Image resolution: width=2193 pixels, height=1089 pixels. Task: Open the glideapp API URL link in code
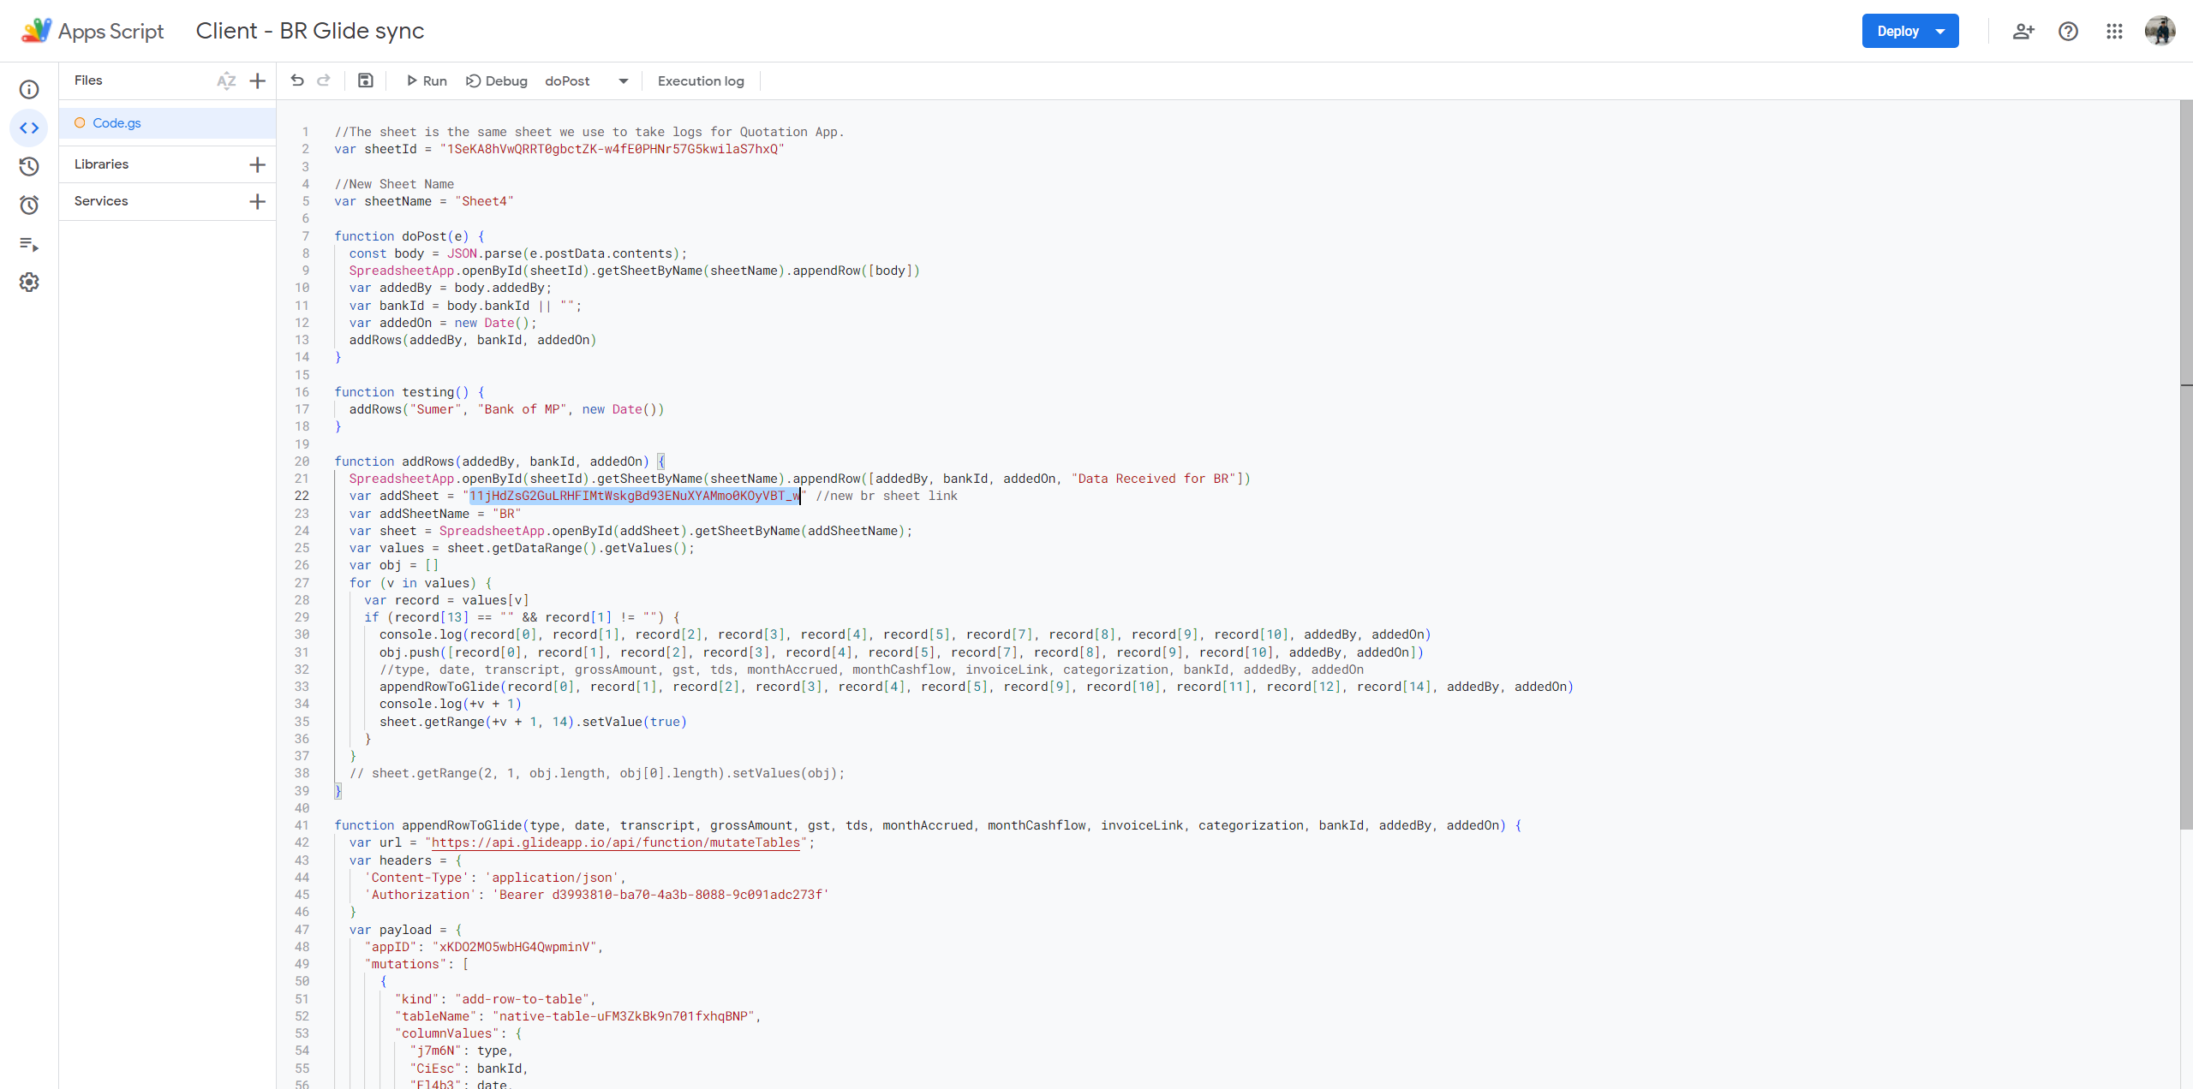[616, 842]
